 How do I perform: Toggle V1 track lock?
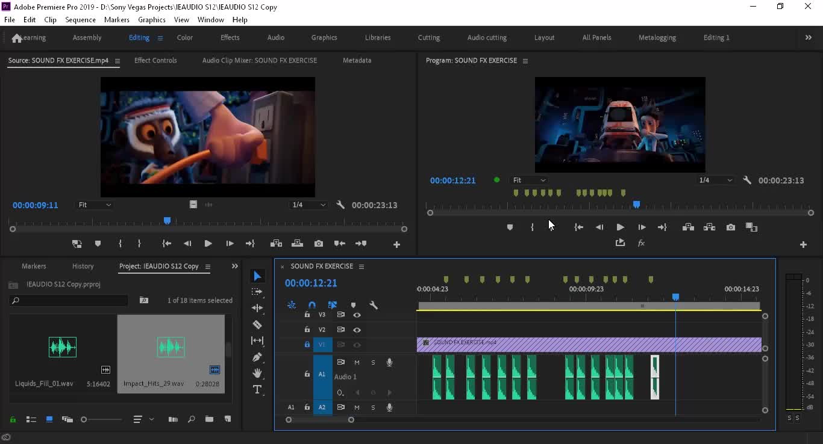pos(307,345)
